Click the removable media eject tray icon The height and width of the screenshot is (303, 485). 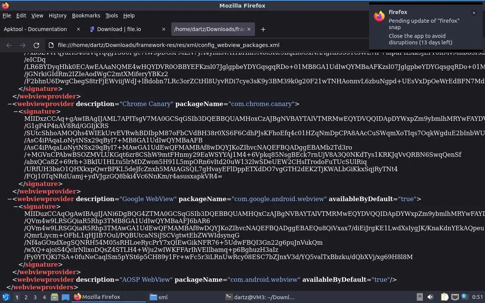[x=419, y=297]
